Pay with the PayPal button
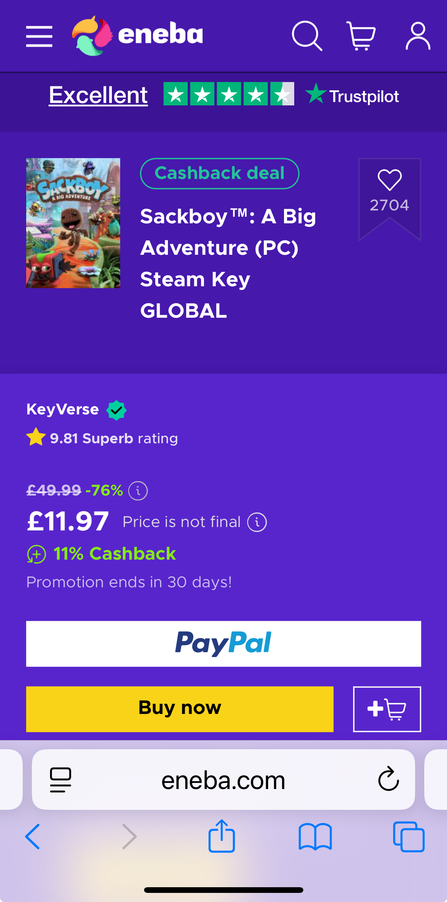 point(224,644)
